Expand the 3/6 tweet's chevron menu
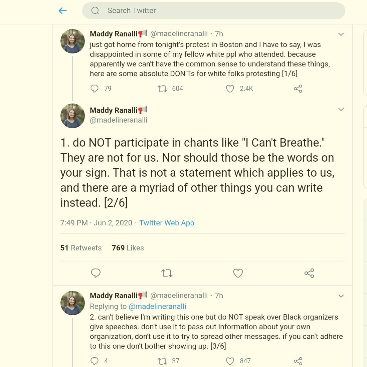 click(341, 296)
